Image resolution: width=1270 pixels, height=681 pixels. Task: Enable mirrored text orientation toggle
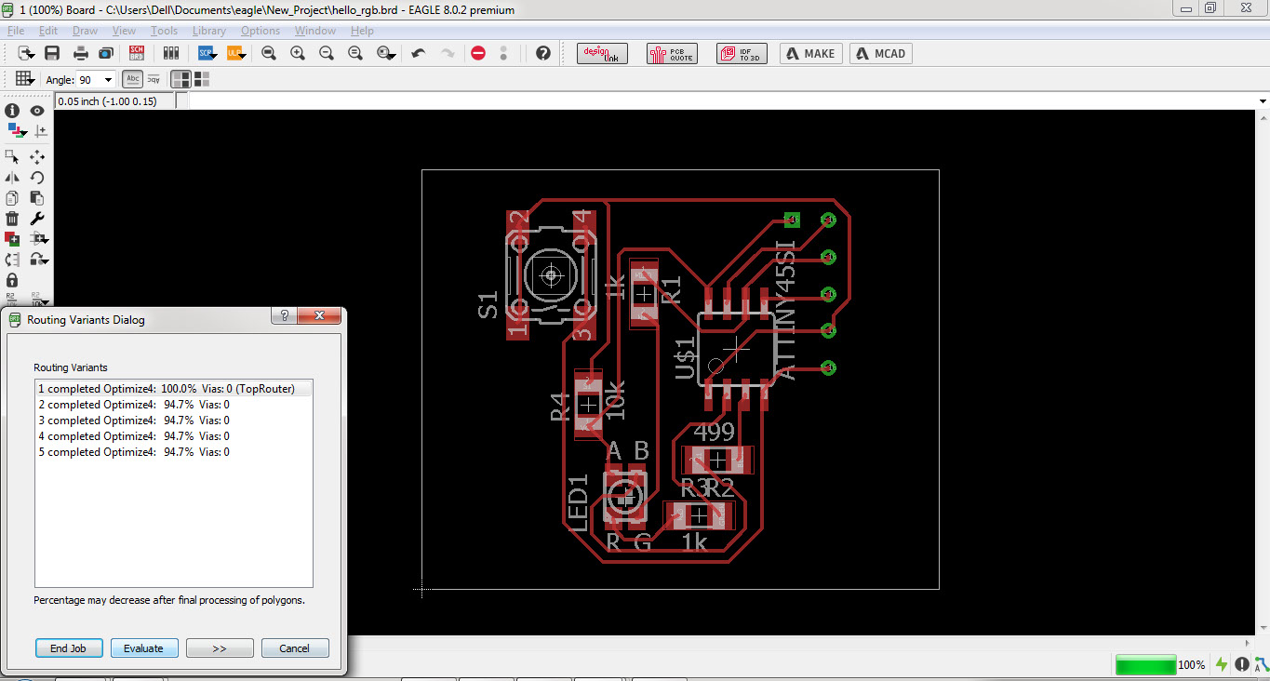click(153, 79)
